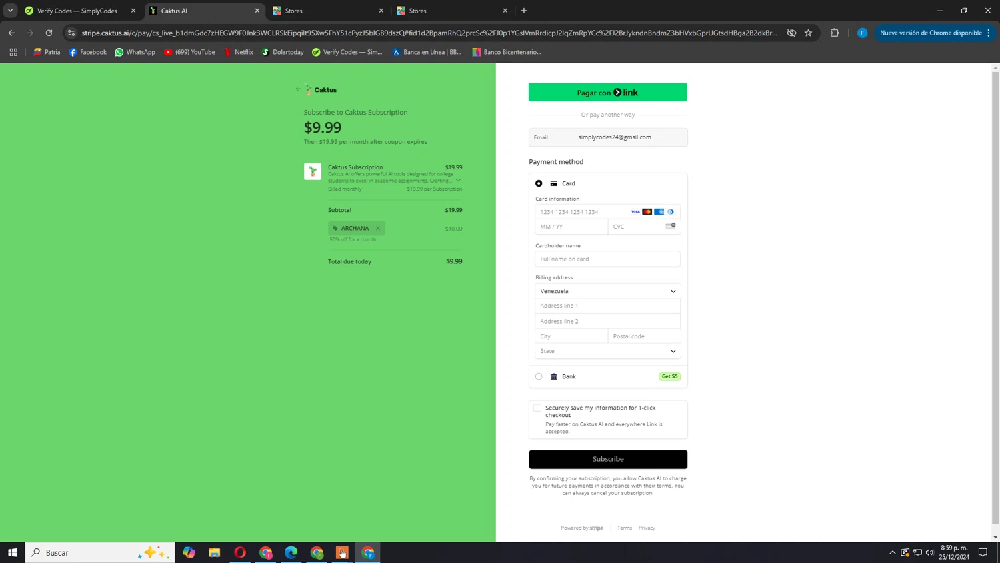Open the Extensions puzzle icon

pos(834,33)
